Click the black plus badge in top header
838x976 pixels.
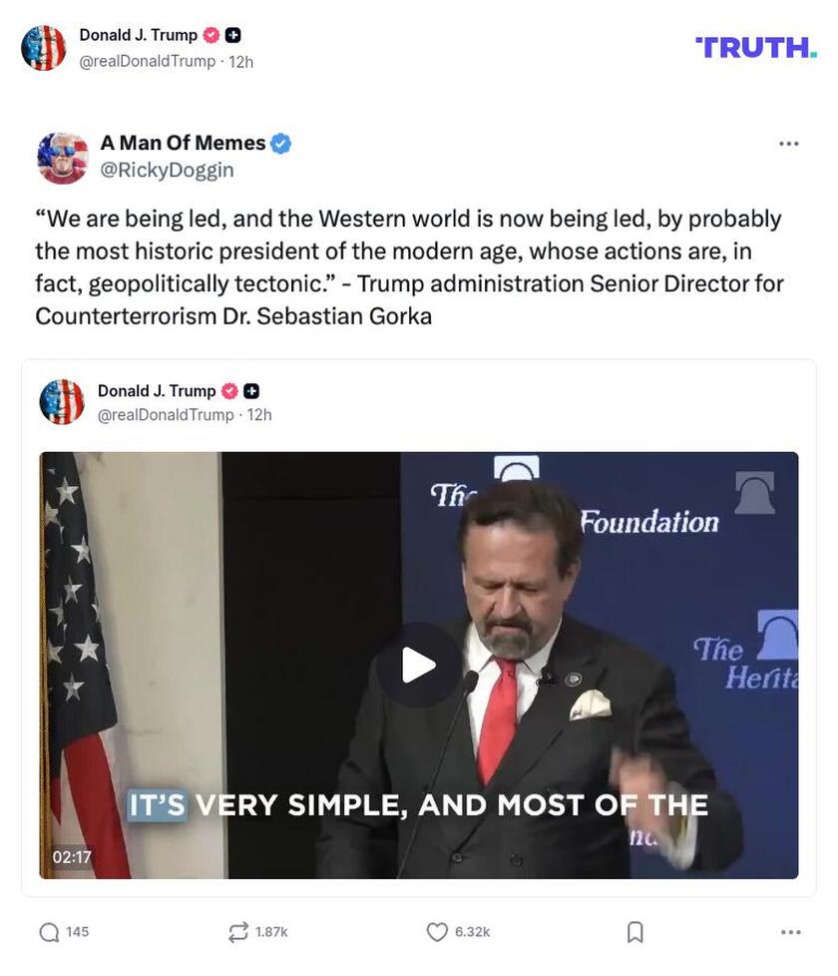[232, 35]
